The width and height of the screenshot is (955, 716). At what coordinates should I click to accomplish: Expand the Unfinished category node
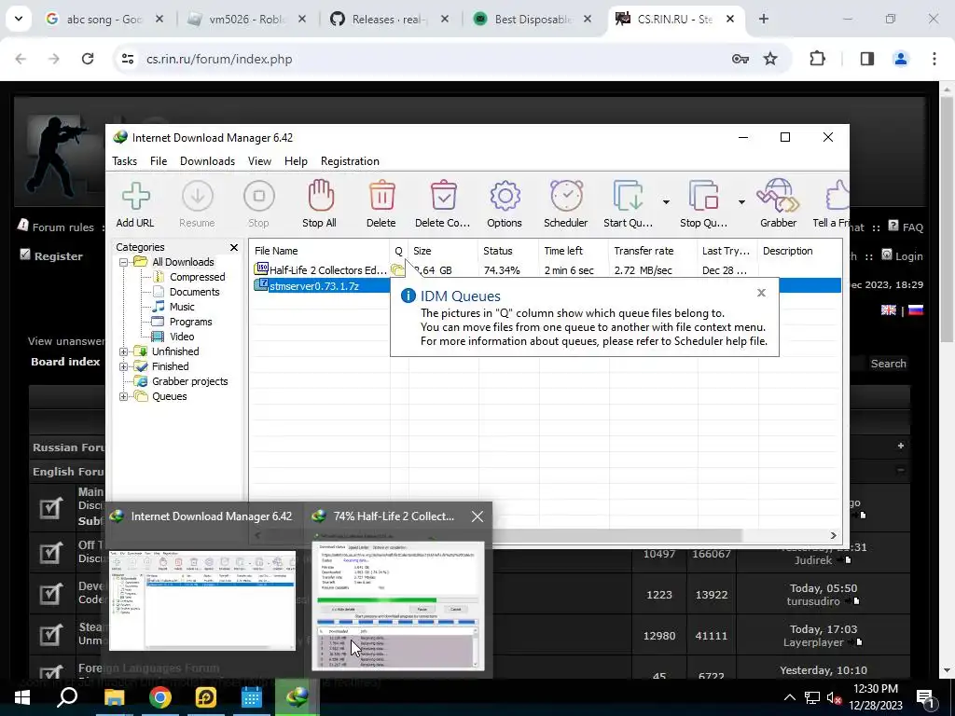124,351
